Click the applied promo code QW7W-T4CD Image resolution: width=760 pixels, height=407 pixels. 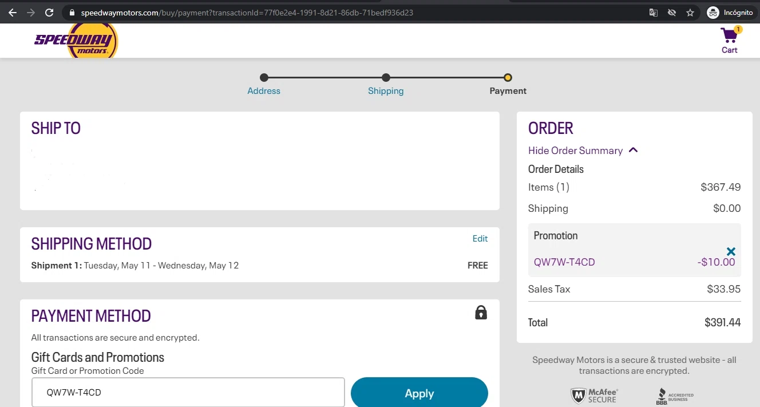tap(564, 262)
